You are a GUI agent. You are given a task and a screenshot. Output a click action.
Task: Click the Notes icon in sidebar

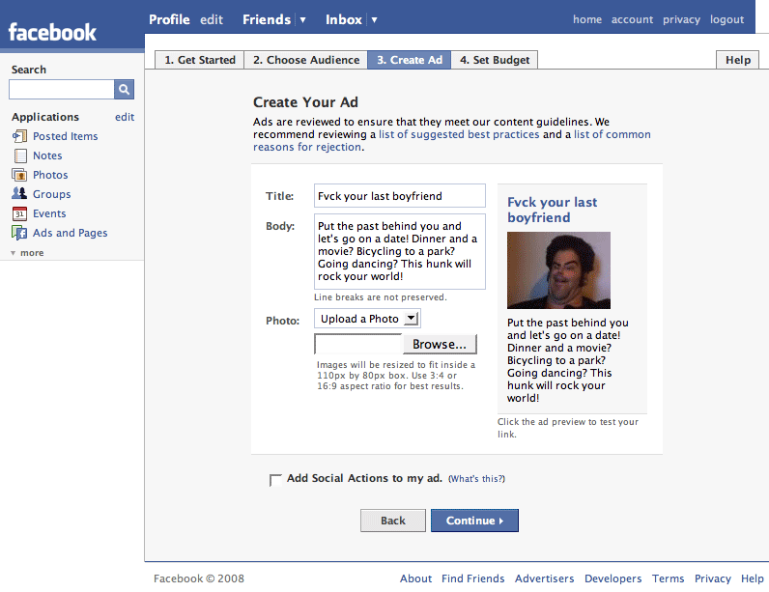click(20, 155)
